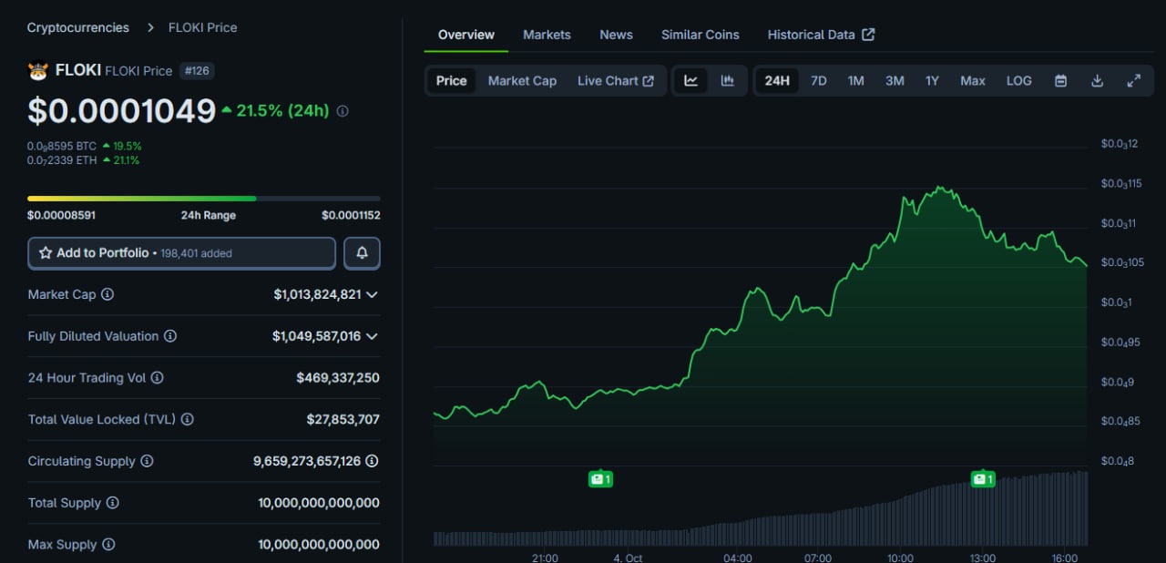Expand Market Cap value chevron
Viewport: 1166px width, 563px height.
(372, 294)
